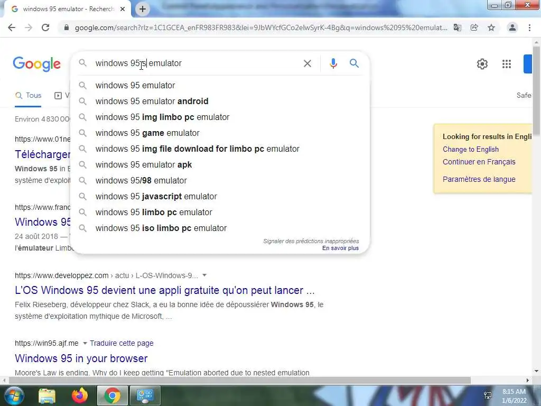Viewport: 541px width, 406px height.
Task: Open 'L'OS Windows 95 devient une appli' result
Action: click(165, 290)
